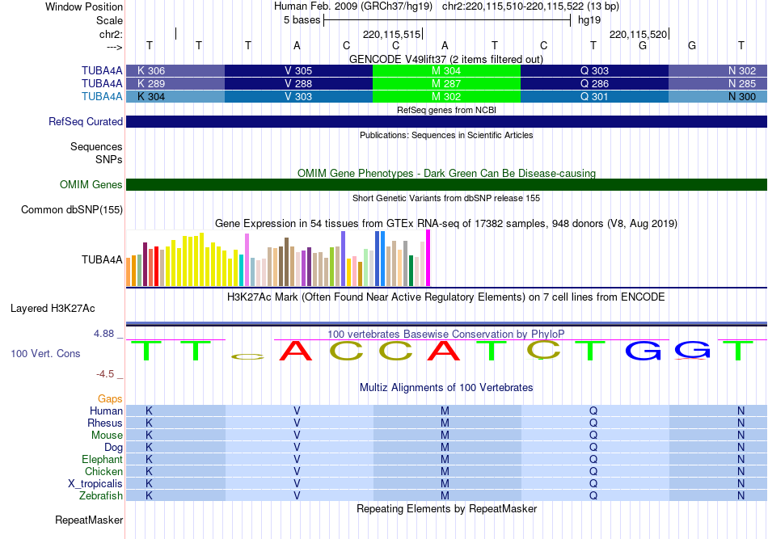The image size is (768, 539).
Task: Click the H3K27Ac Mark track title
Action: point(446,297)
